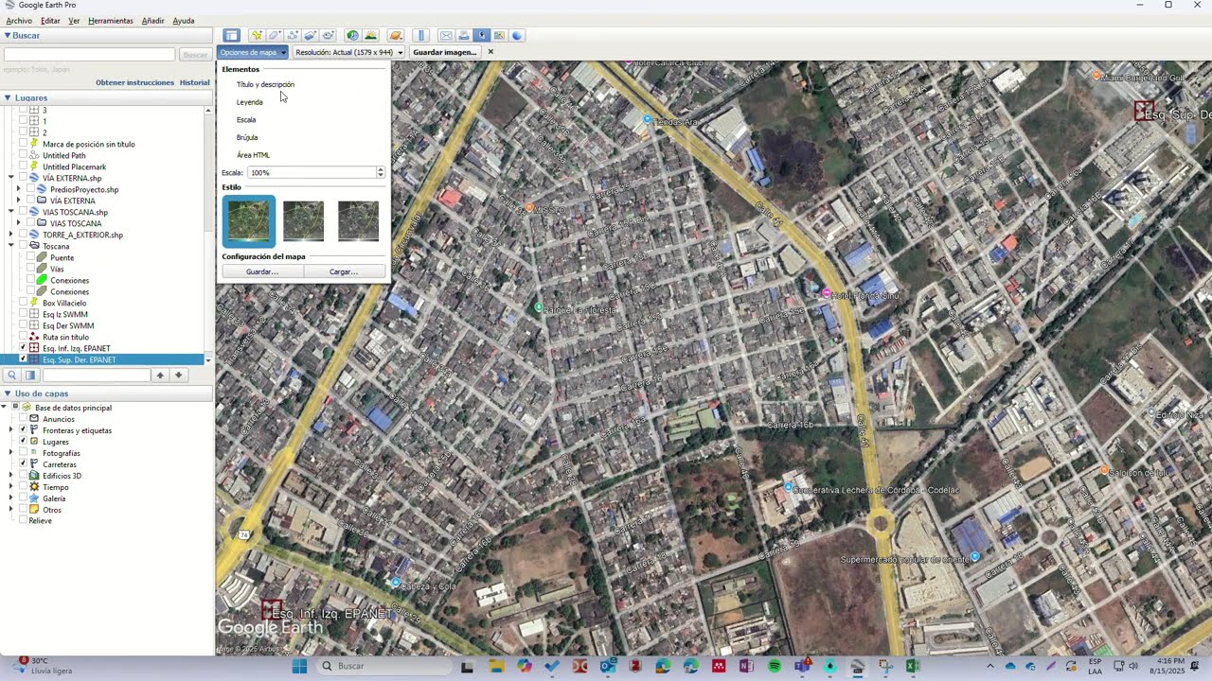Select the rightmost map style thumbnail
Viewport: 1212px width, 681px height.
(358, 221)
